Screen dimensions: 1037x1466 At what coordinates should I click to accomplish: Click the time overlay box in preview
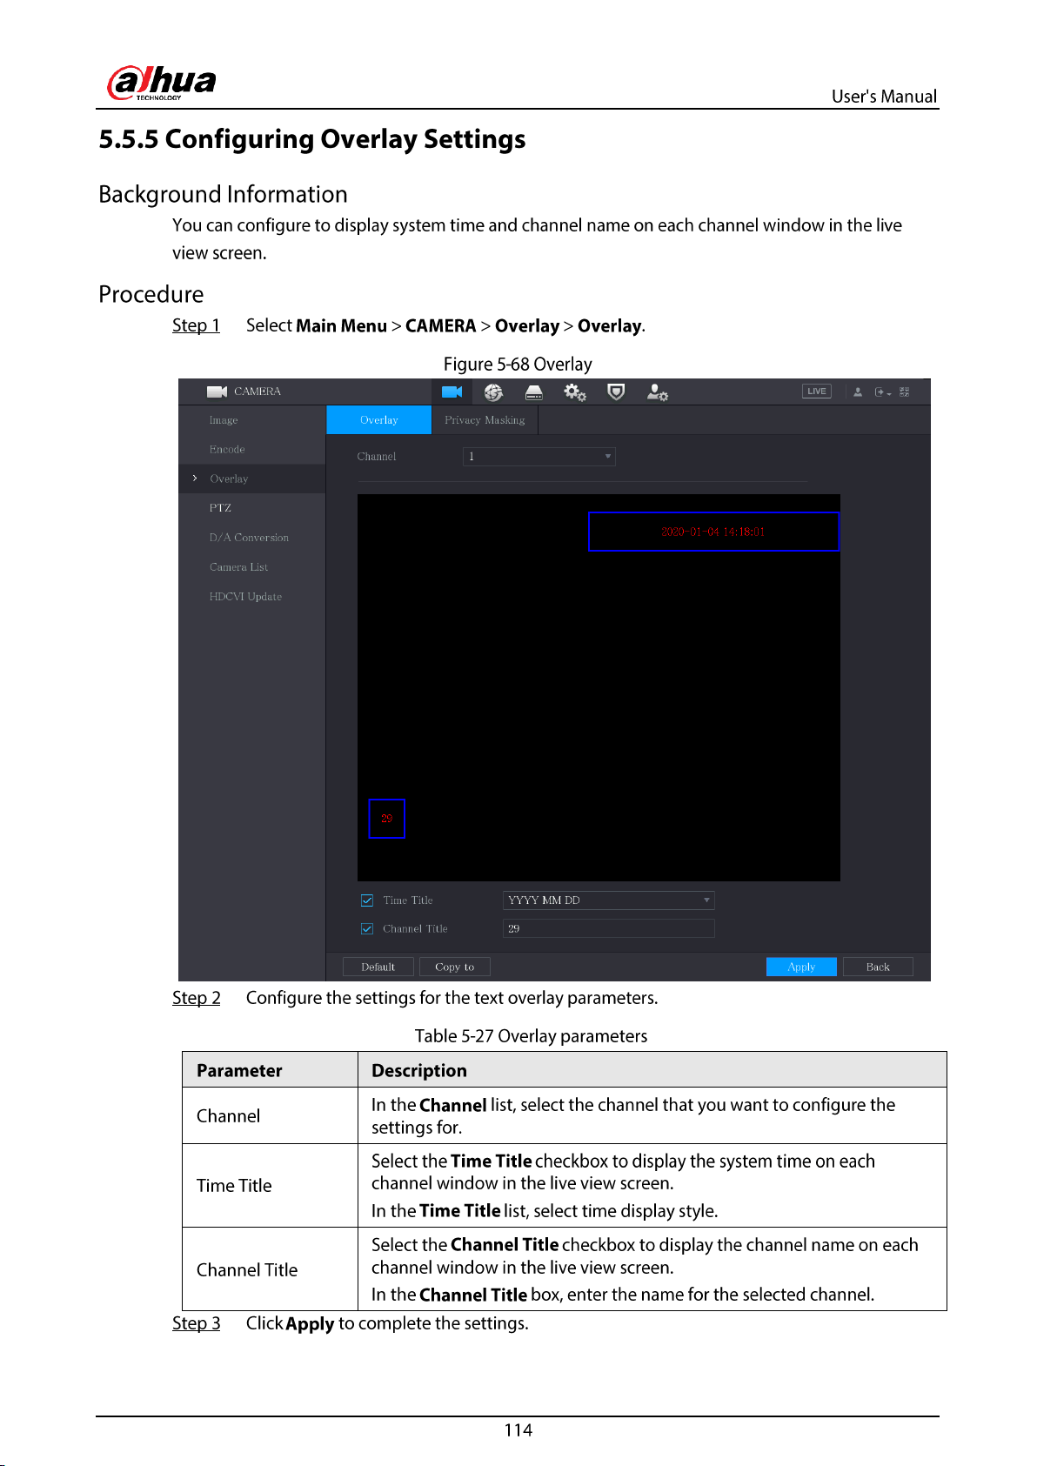point(713,532)
